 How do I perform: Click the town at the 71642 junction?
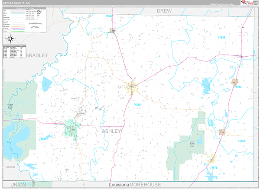(113, 31)
